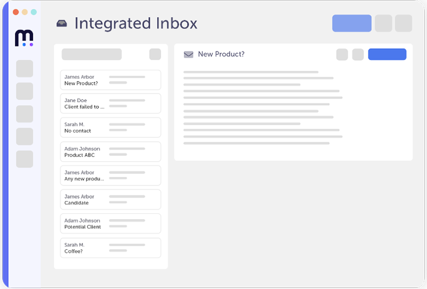This screenshot has width=427, height=289.
Task: Open James Arbor's "New Product?" email
Action: 110,80
